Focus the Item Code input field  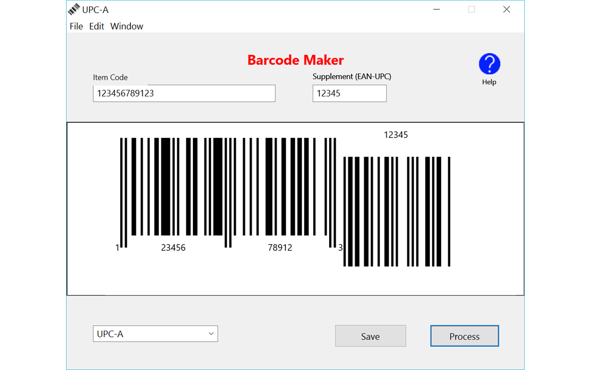[184, 93]
